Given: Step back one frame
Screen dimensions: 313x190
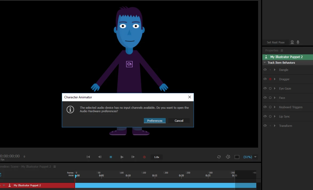Looking at the screenshot, I should (100, 157).
